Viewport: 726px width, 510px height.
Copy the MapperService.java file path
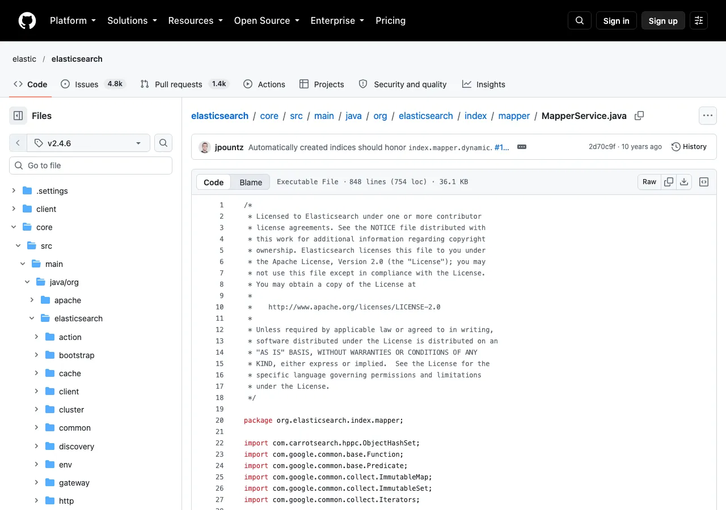[x=639, y=116]
